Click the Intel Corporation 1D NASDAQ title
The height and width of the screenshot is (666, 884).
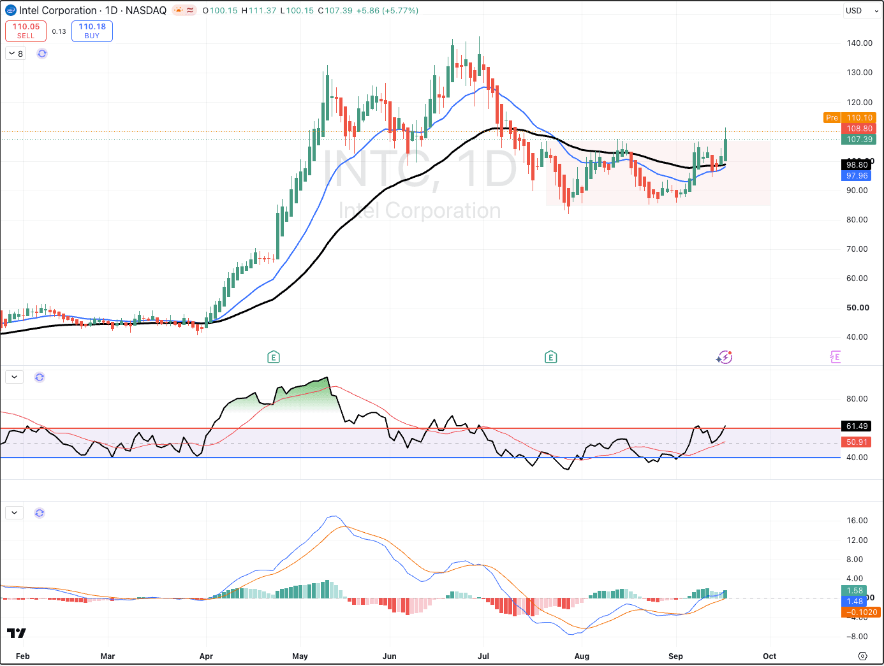click(92, 10)
